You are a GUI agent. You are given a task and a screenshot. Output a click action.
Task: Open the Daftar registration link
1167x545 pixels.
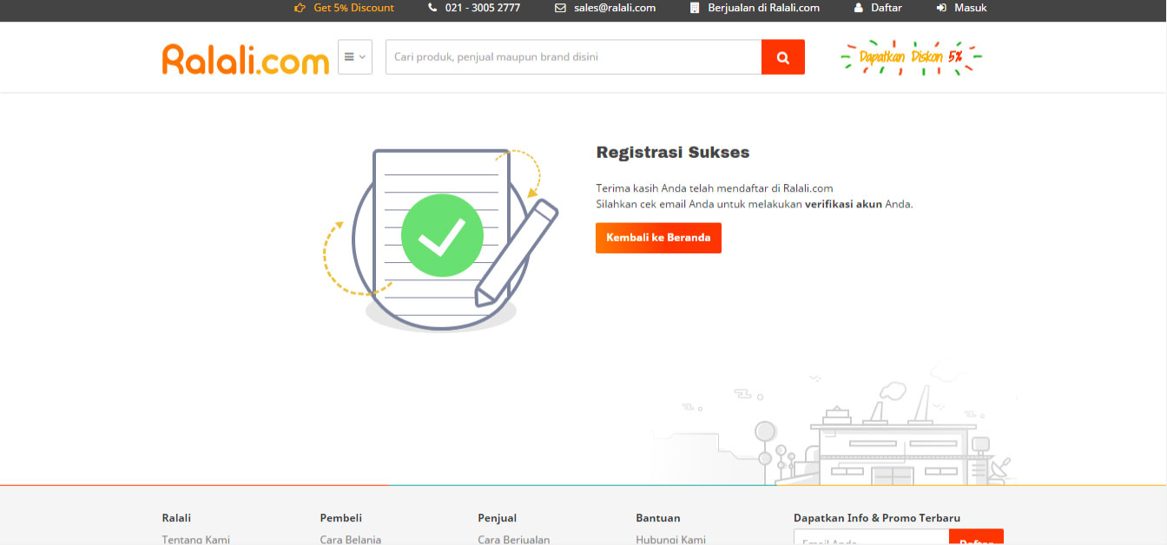point(887,8)
